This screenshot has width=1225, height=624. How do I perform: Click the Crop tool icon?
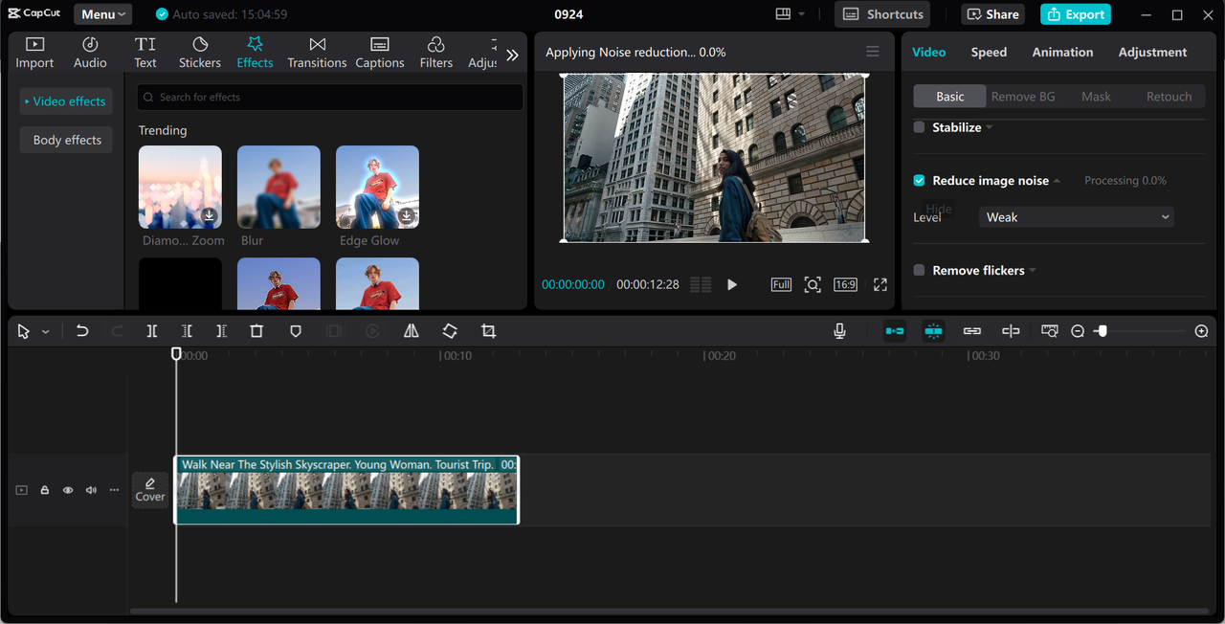tap(488, 331)
